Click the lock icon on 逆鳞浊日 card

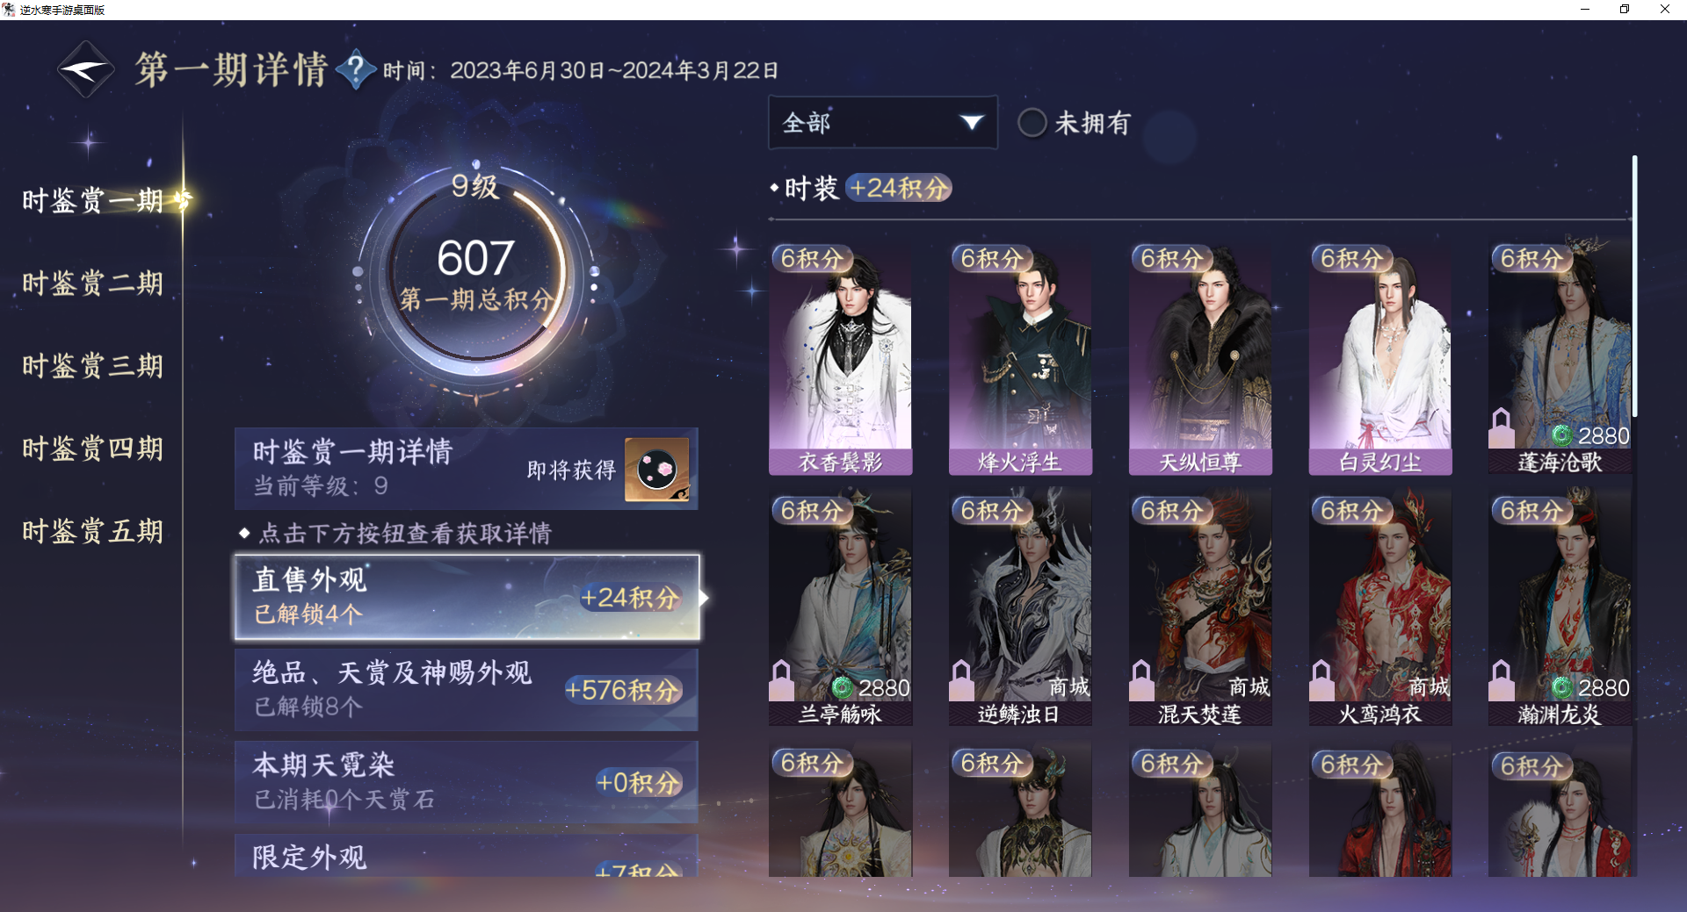(x=961, y=680)
